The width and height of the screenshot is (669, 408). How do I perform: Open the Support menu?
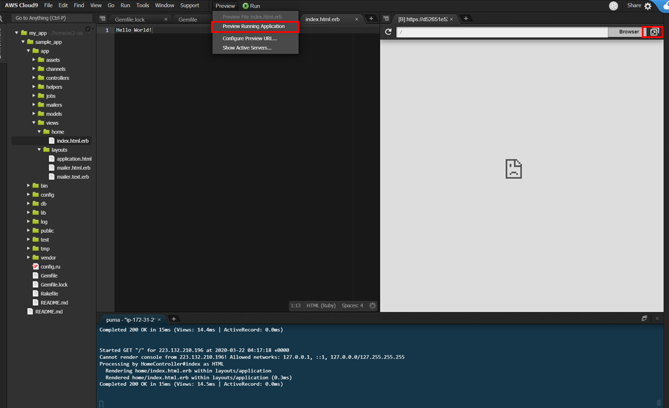(x=190, y=6)
